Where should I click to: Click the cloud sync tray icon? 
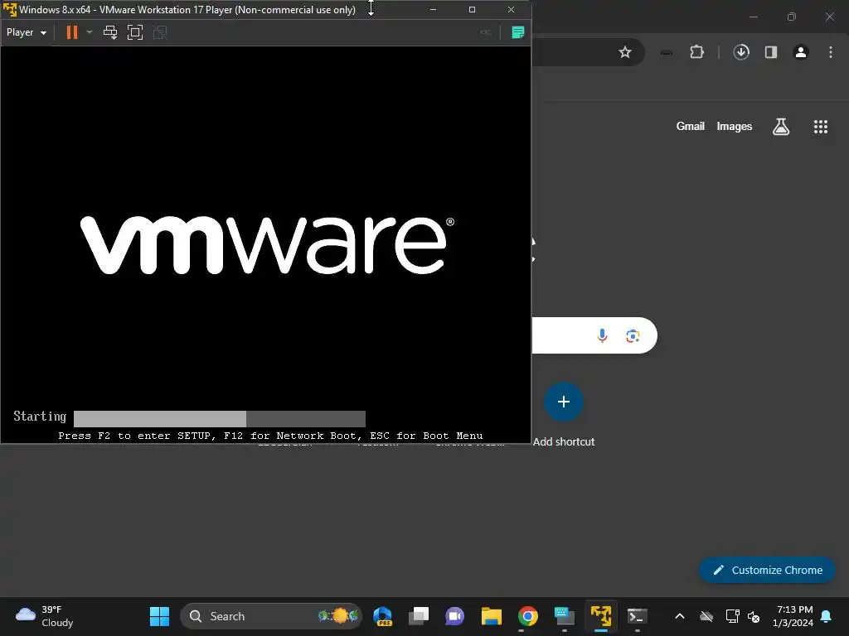point(706,616)
